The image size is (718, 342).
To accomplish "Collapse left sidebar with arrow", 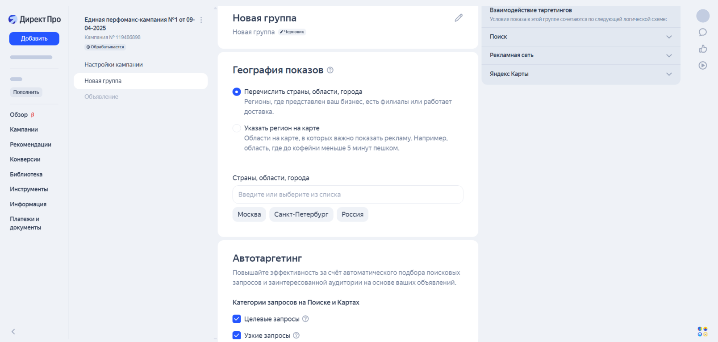I will tap(13, 331).
